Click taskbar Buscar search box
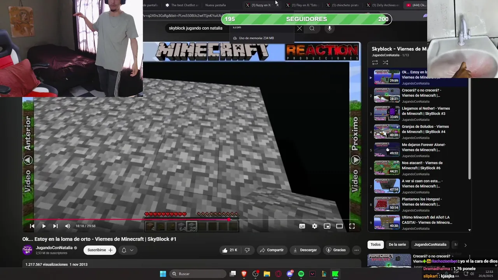This screenshot has width=498, height=280. click(198, 274)
